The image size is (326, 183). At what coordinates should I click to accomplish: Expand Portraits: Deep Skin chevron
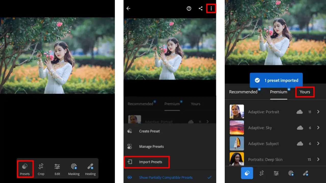click(x=318, y=159)
